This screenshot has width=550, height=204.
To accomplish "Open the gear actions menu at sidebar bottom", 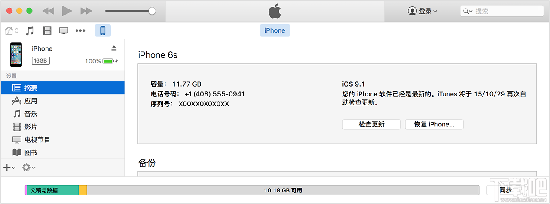I will pos(29,168).
